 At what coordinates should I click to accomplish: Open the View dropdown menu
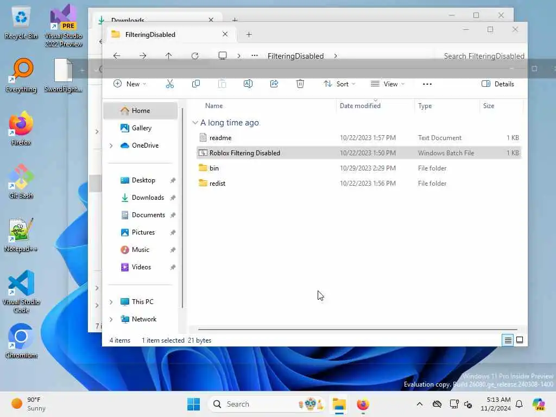coord(387,84)
